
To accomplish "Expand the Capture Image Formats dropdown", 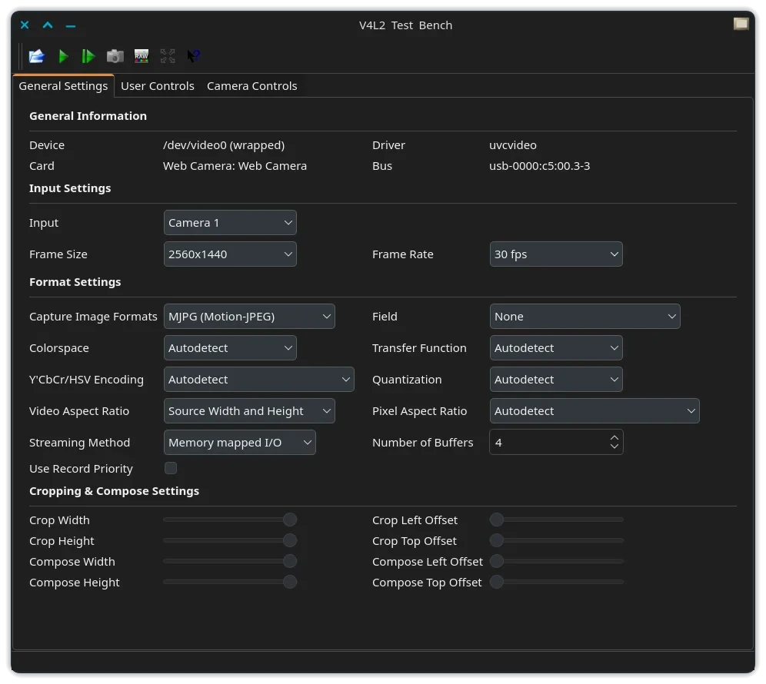I will pyautogui.click(x=249, y=317).
